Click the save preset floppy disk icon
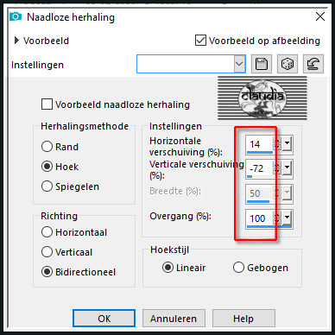The height and width of the screenshot is (335, 335). (x=262, y=64)
